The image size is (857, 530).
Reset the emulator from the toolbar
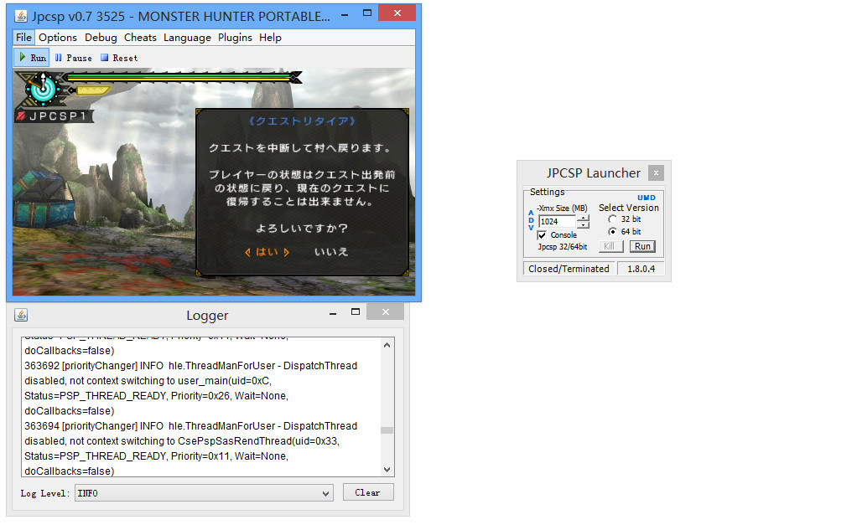click(x=119, y=58)
